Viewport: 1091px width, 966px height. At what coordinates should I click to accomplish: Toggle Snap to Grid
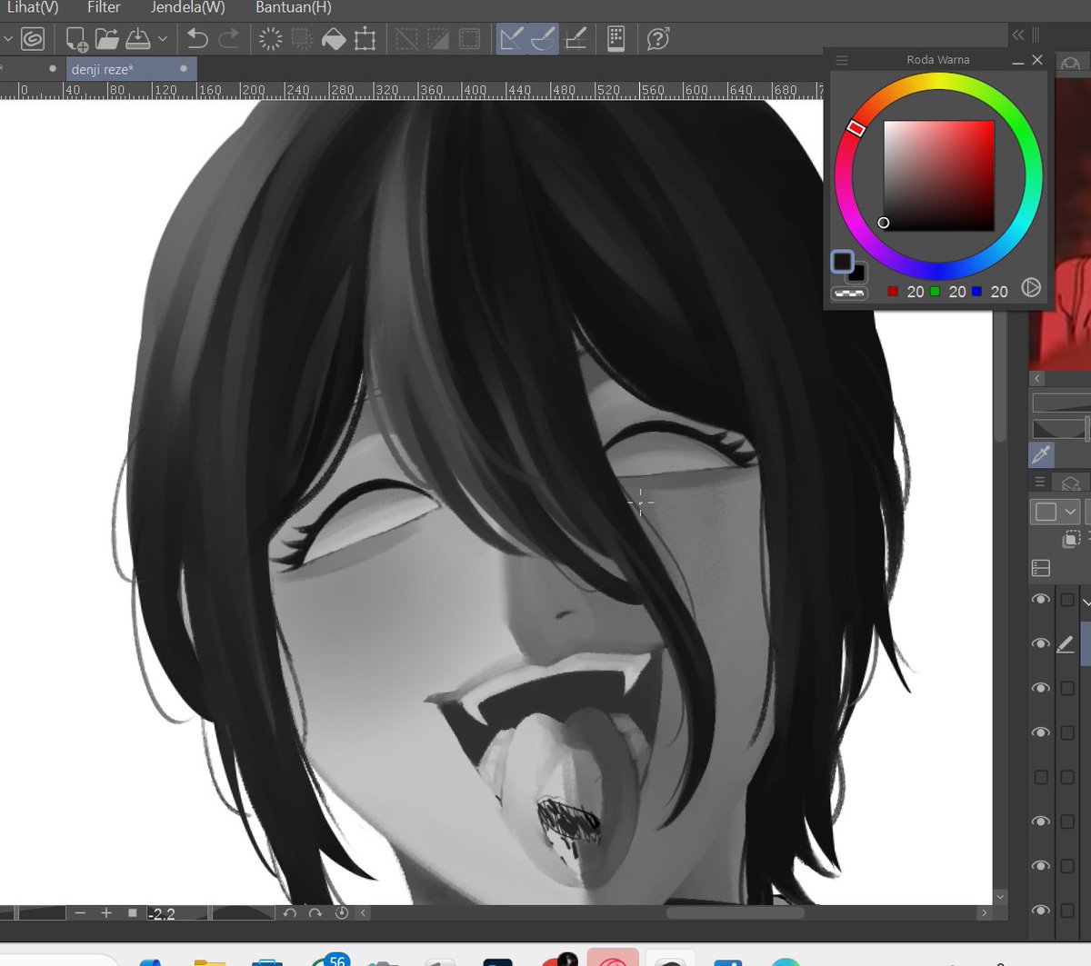[576, 39]
